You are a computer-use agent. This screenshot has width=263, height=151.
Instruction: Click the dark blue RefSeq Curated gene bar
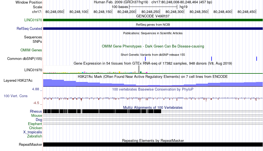153,29
